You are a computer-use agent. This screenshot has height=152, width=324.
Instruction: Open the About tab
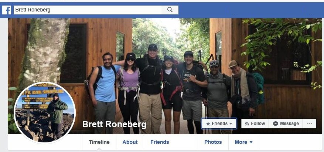pyautogui.click(x=130, y=142)
